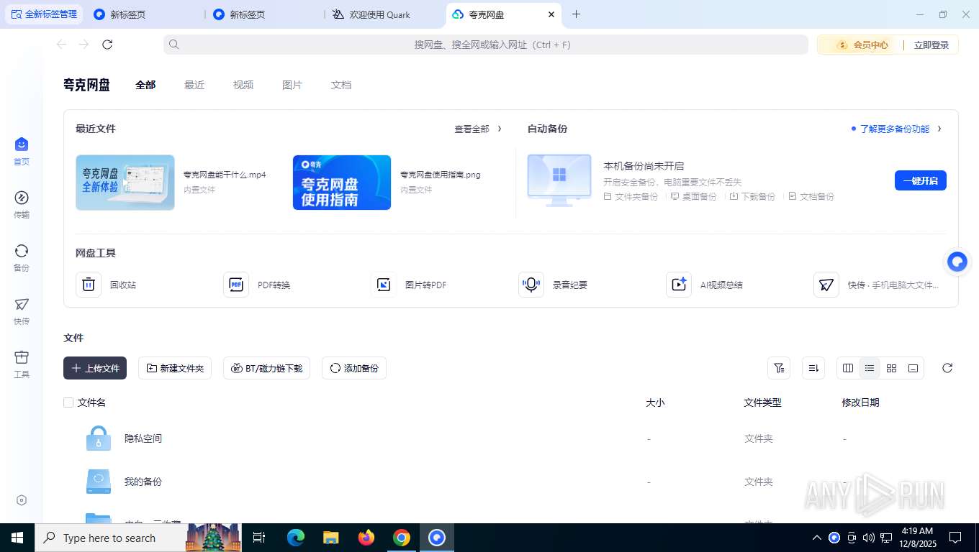This screenshot has height=552, width=979.
Task: Click the 图片转PDF tool icon
Action: pos(384,285)
